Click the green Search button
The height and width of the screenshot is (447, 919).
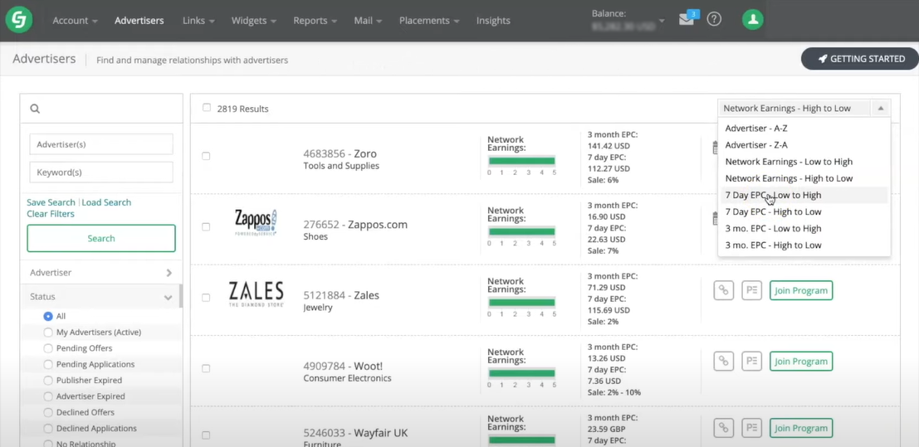[100, 239]
